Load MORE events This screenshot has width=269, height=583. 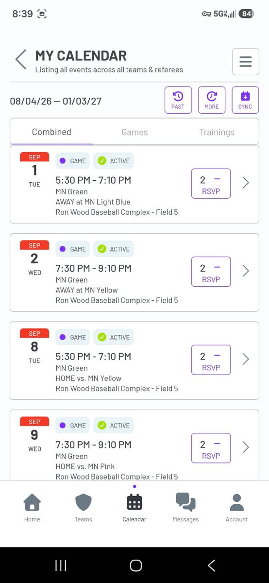coord(212,100)
